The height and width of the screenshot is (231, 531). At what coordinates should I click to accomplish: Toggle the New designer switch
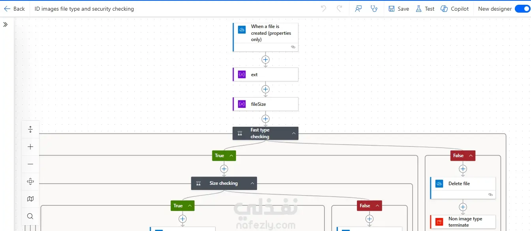[522, 9]
